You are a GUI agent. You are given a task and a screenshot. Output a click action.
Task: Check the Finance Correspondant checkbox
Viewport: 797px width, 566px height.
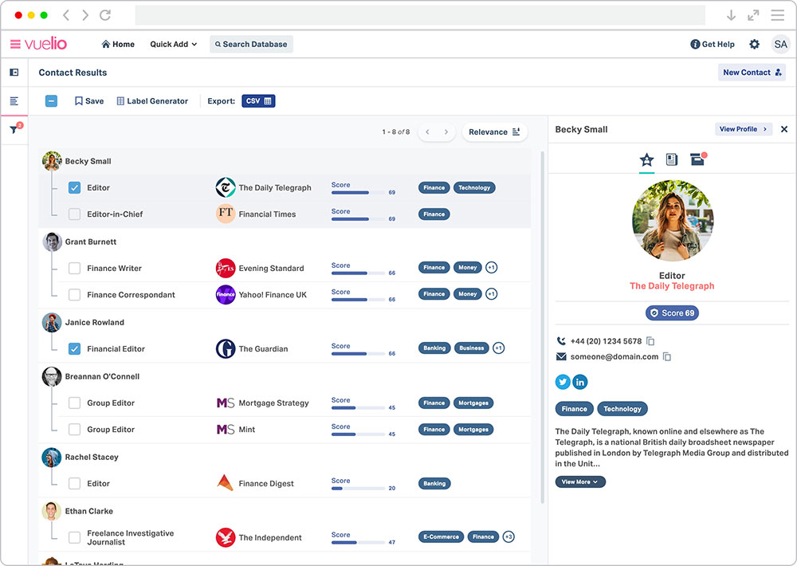click(74, 294)
